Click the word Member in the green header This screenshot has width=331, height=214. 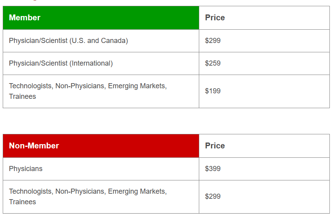click(x=25, y=18)
